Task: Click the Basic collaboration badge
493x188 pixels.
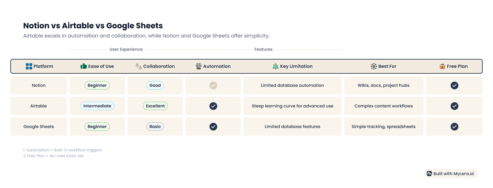Action: pyautogui.click(x=155, y=127)
